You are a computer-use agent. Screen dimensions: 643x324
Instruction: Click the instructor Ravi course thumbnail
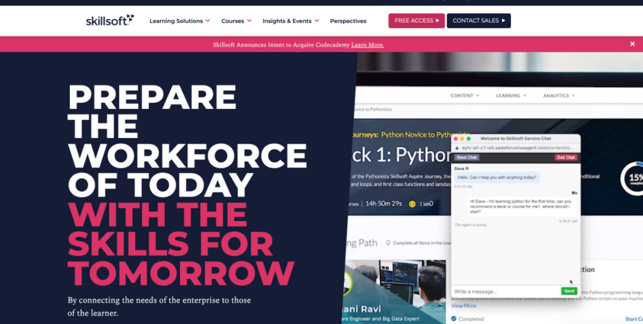[x=394, y=292]
